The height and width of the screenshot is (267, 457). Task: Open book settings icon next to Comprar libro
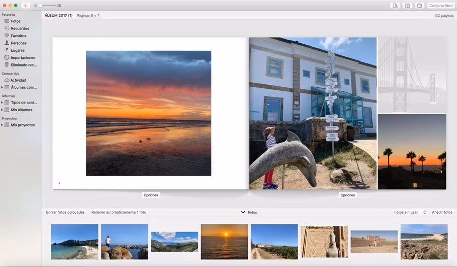419,6
